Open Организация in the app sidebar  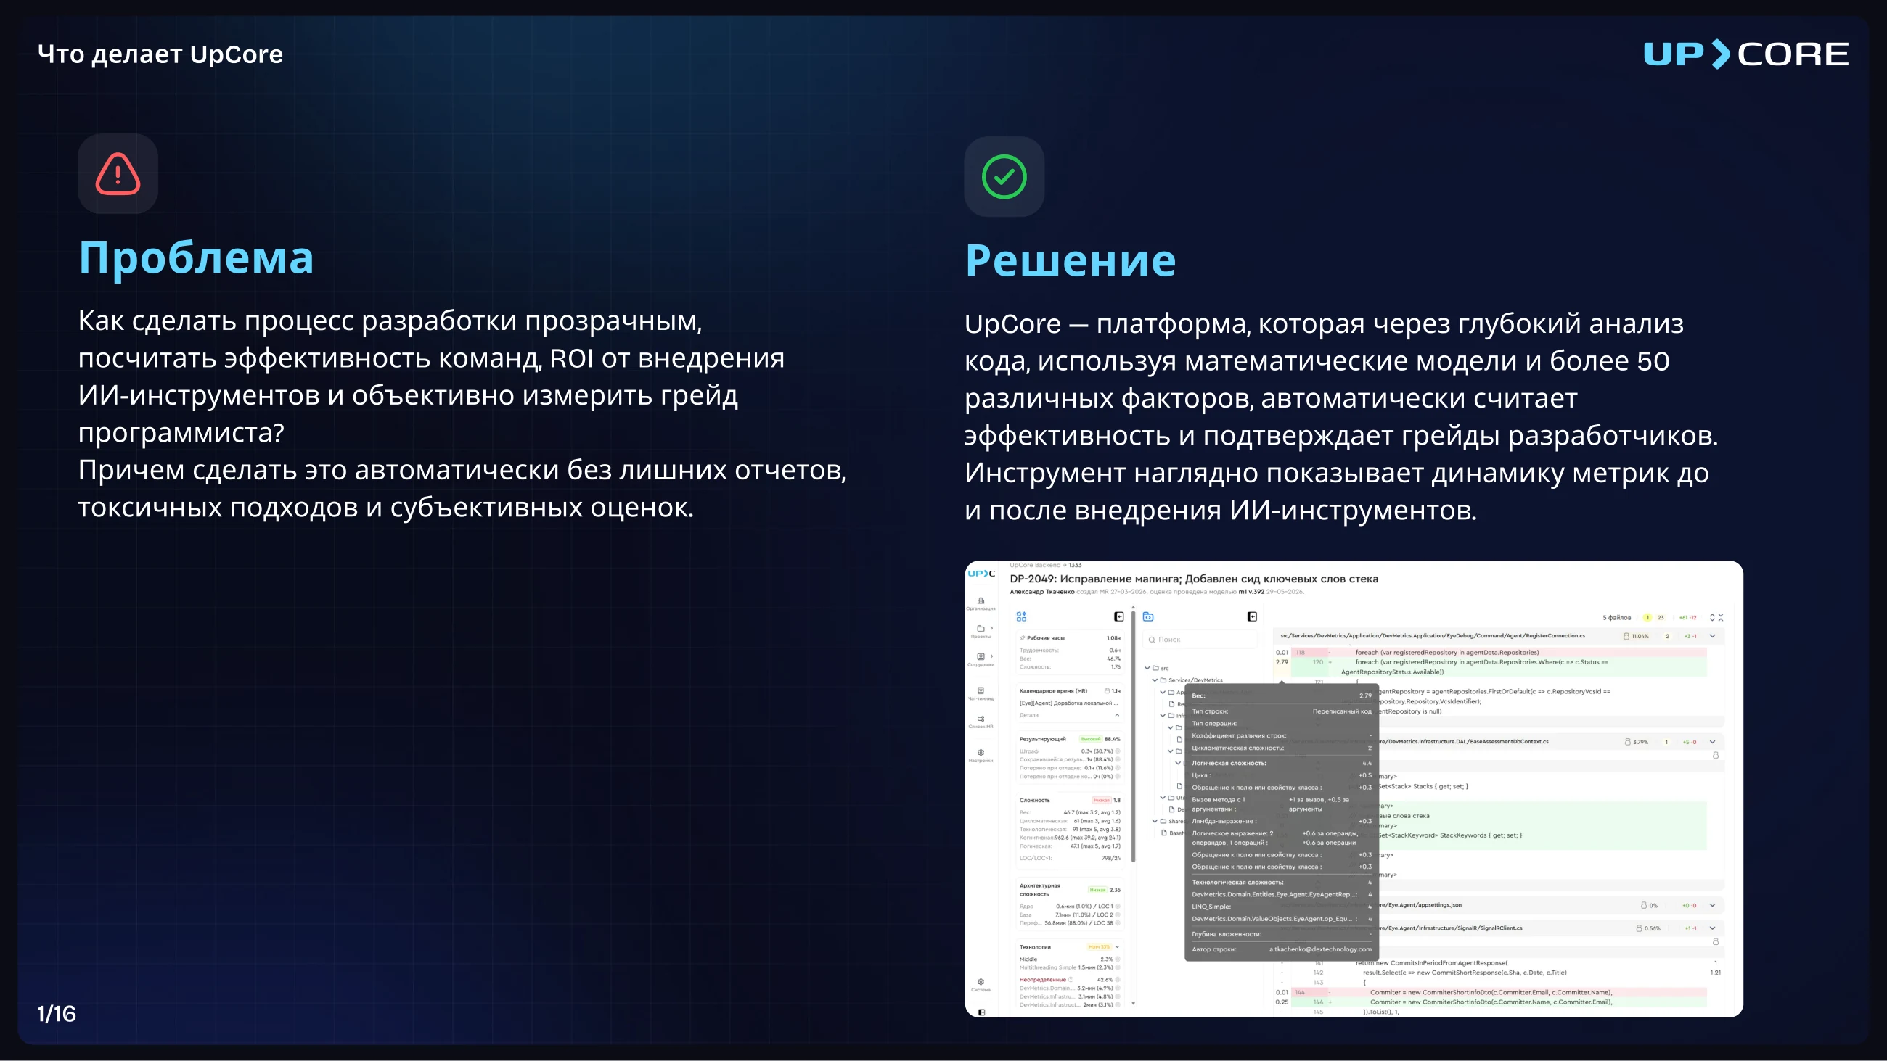(x=981, y=603)
